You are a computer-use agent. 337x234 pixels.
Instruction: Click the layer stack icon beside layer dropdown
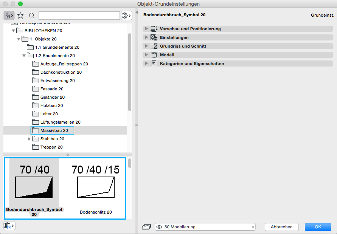pos(147,227)
